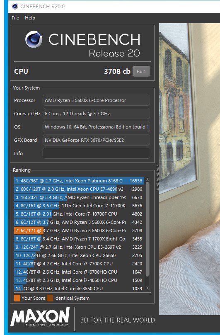Viewport: 220px width, 335px height.
Task: Click the ranking scrollbar up arrow
Action: [x=147, y=180]
